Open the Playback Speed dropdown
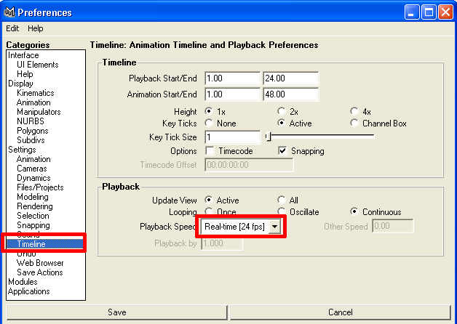This screenshot has width=457, height=324. (274, 227)
